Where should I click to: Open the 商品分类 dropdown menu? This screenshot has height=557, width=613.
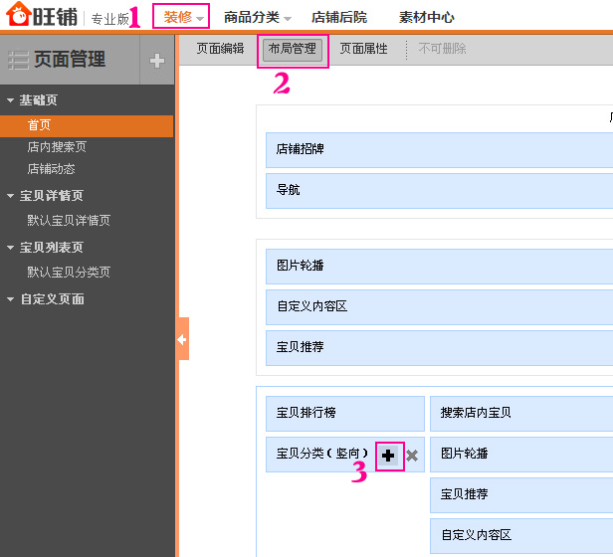(x=257, y=17)
